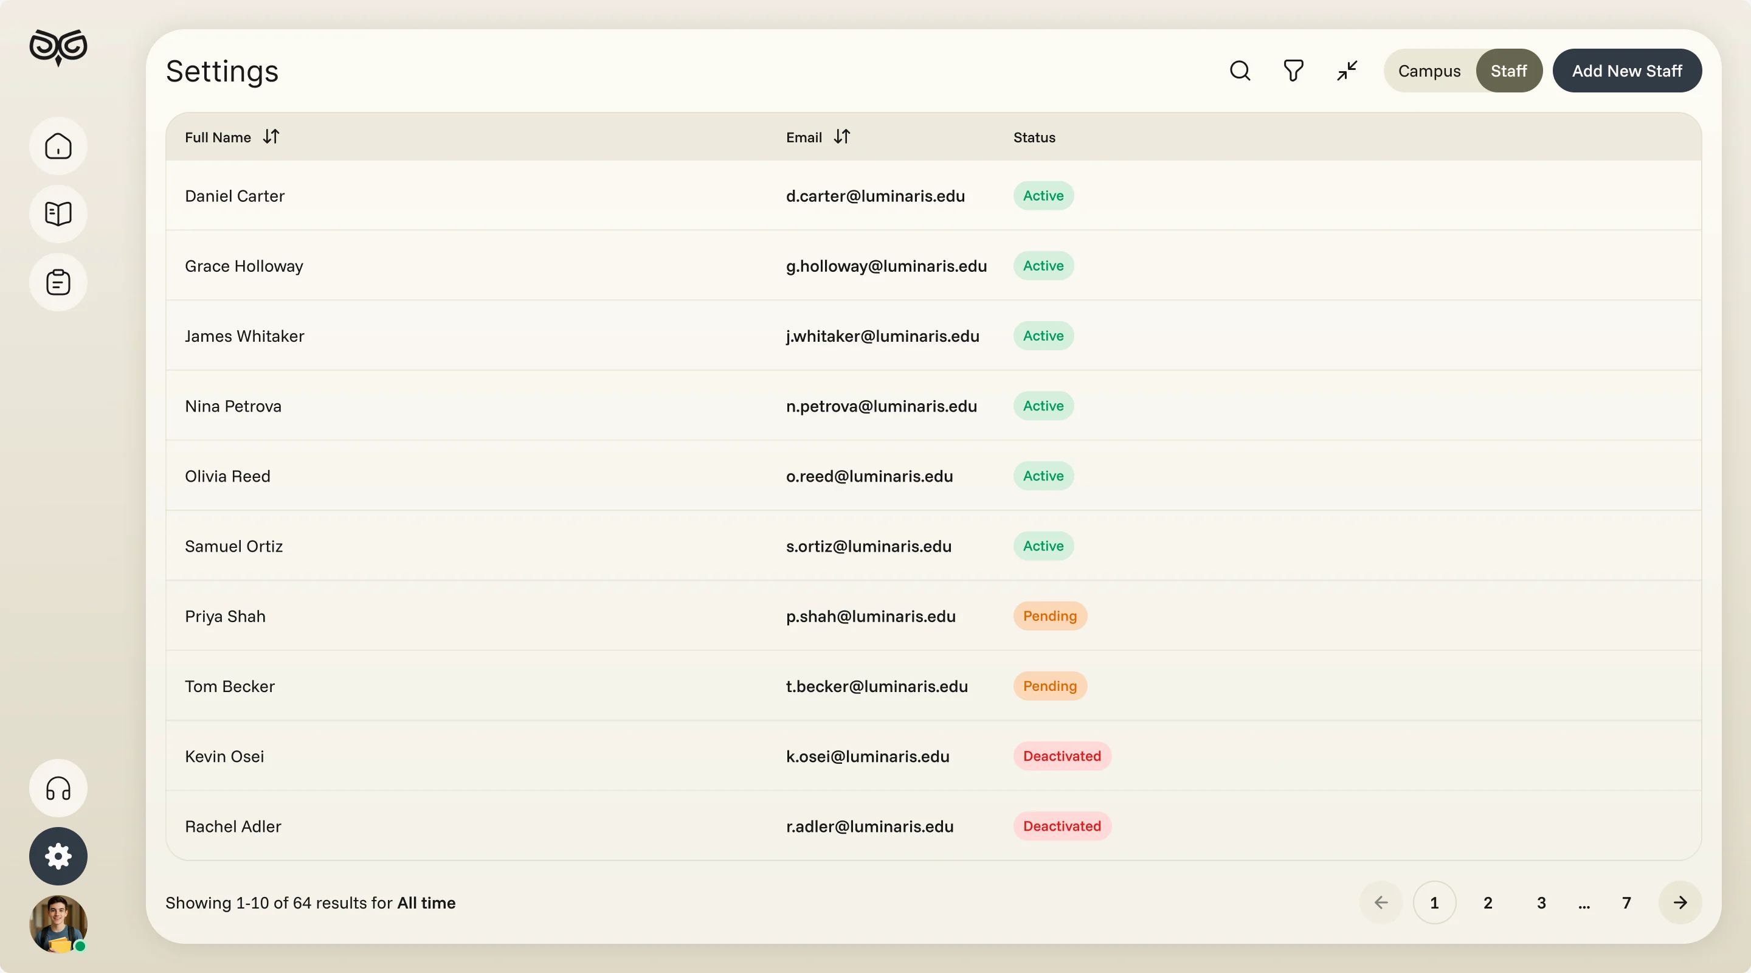This screenshot has height=973, width=1751.
Task: Click o.reed@luminaris.edu email
Action: 869,476
